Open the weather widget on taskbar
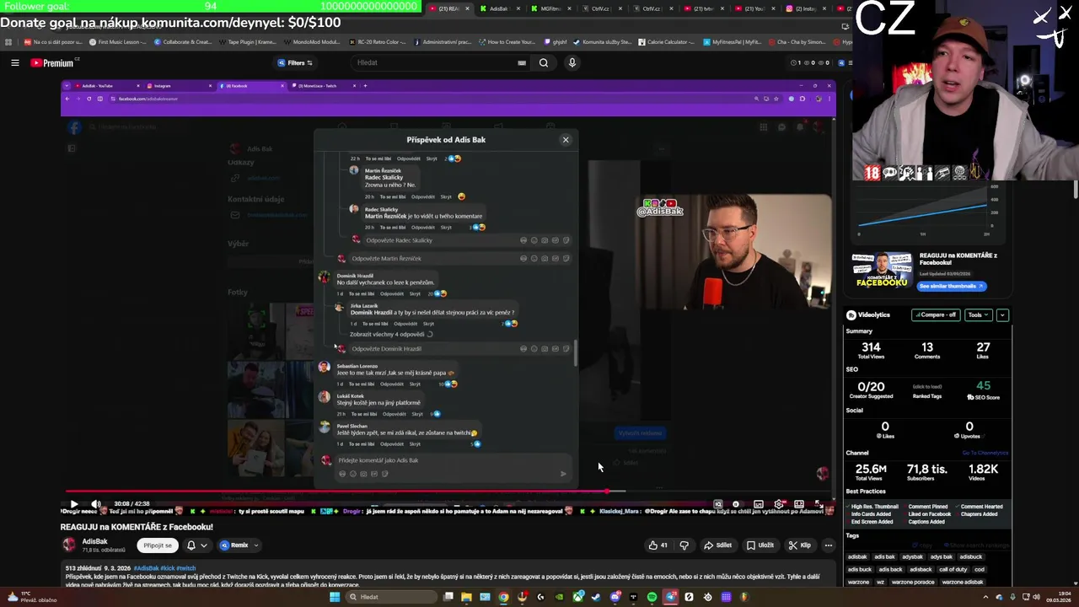The image size is (1079, 607). 30,597
